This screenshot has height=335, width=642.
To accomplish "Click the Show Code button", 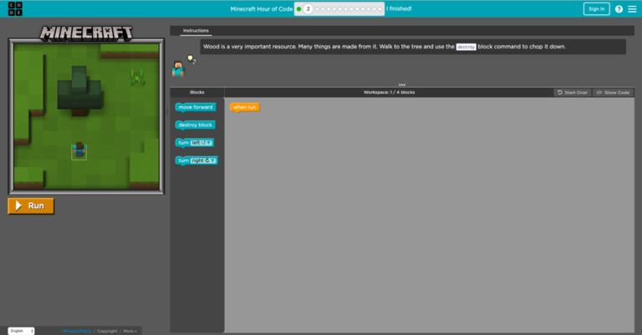I will (x=614, y=92).
